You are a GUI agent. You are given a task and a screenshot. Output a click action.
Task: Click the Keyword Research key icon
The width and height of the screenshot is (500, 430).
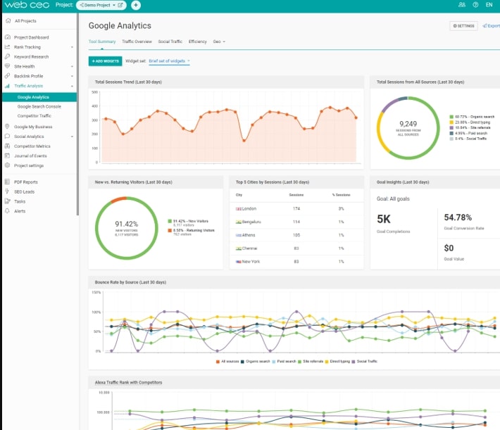8,56
